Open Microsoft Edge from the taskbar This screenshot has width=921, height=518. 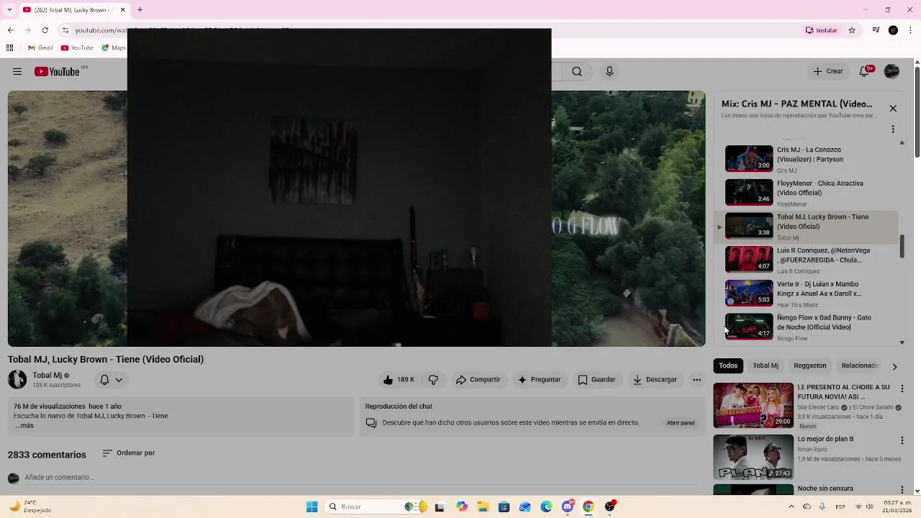pos(546,506)
